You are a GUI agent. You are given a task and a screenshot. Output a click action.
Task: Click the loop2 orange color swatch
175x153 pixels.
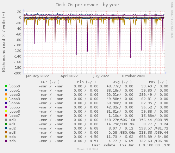click(6, 94)
